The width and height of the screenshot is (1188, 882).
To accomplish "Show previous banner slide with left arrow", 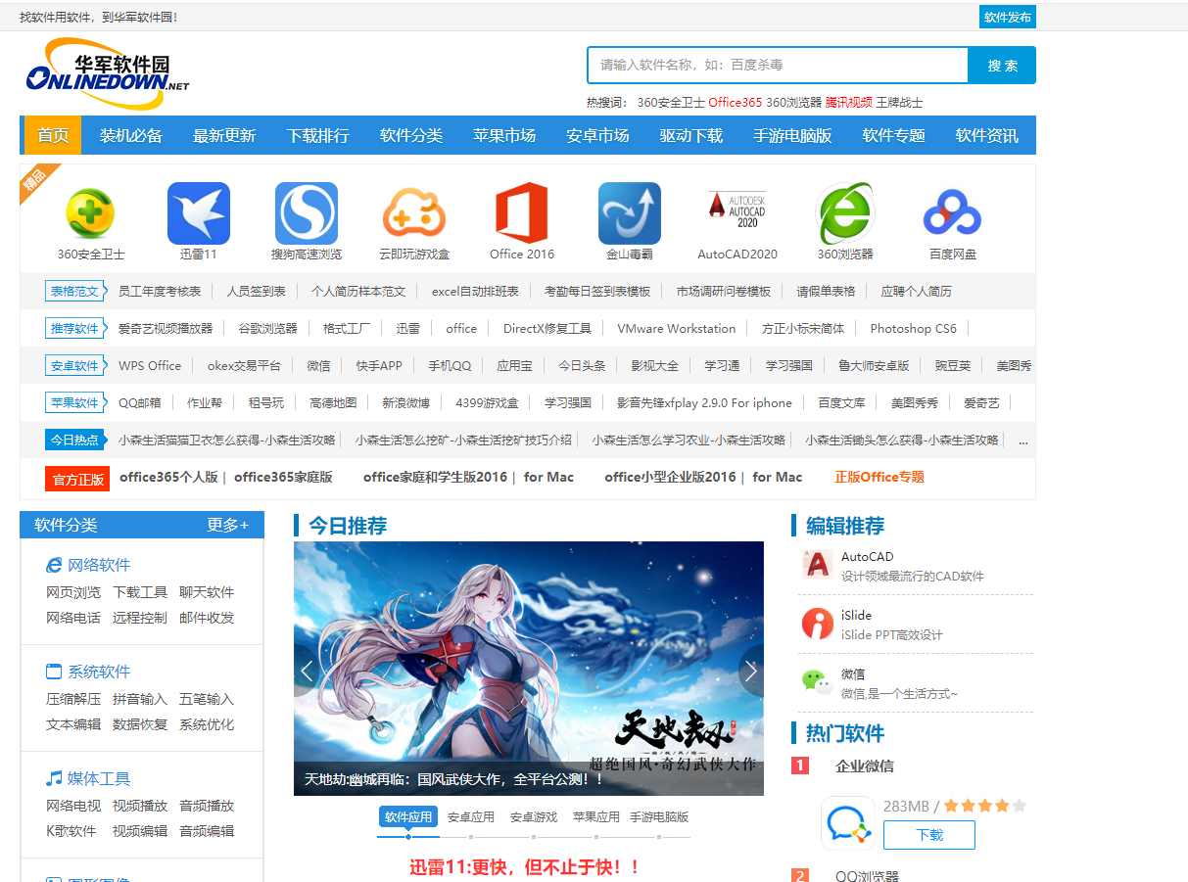I will pyautogui.click(x=307, y=671).
